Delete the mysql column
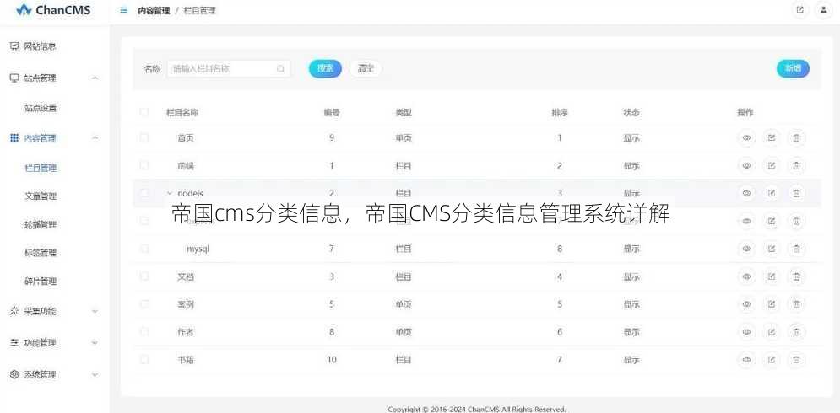840x413 pixels. pyautogui.click(x=797, y=249)
